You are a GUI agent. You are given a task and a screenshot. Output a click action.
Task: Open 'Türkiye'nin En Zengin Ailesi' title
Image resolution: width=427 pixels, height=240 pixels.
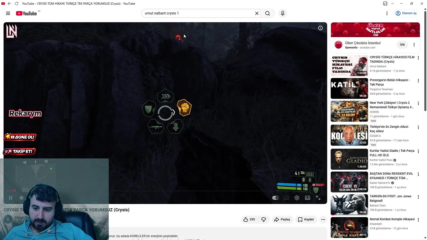coord(389,129)
